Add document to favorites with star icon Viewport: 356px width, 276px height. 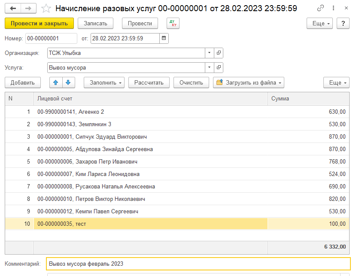pyautogui.click(x=46, y=9)
